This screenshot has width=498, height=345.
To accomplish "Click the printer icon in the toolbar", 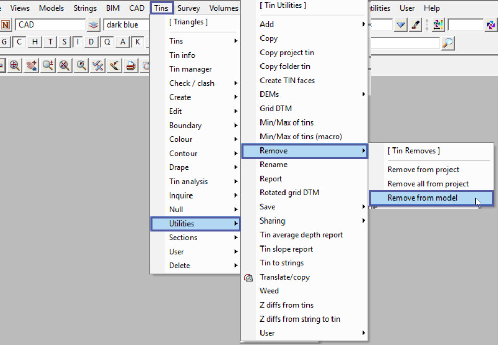I will pyautogui.click(x=131, y=65).
